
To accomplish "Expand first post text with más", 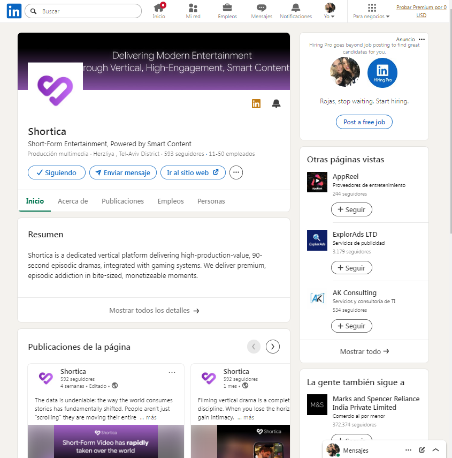I will point(148,417).
